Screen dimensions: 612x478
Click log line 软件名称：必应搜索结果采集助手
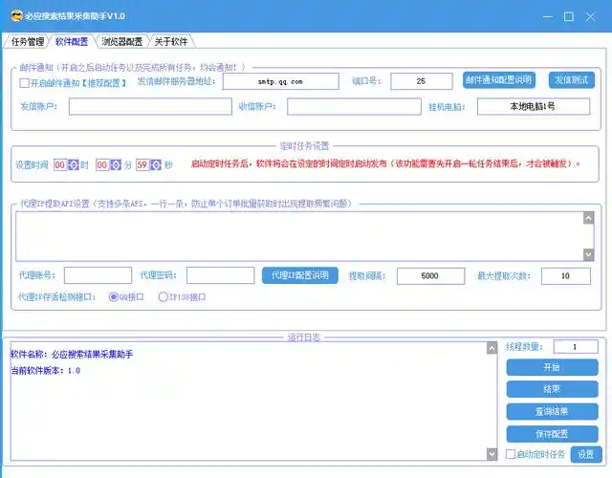coord(72,355)
